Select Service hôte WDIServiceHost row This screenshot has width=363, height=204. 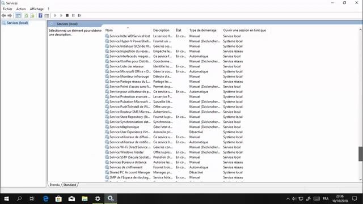[174, 36]
